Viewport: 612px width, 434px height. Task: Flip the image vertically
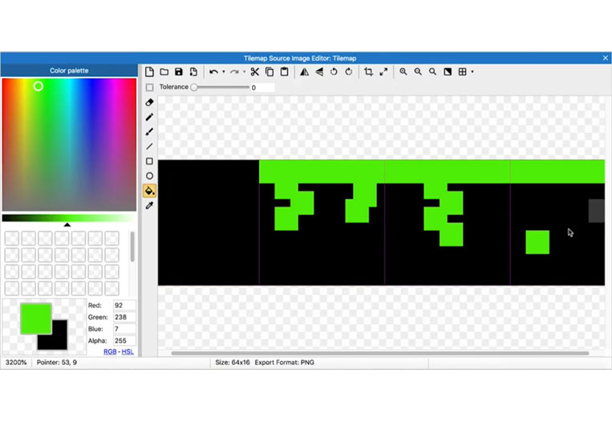[319, 72]
